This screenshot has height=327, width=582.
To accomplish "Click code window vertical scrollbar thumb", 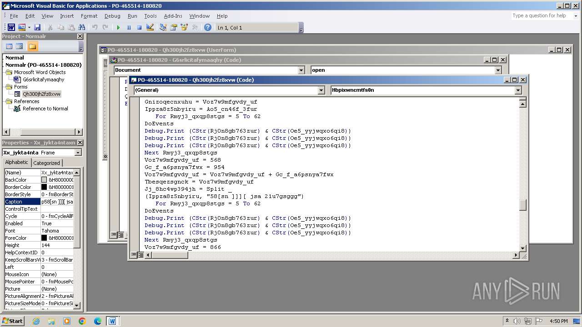I will coord(523,205).
